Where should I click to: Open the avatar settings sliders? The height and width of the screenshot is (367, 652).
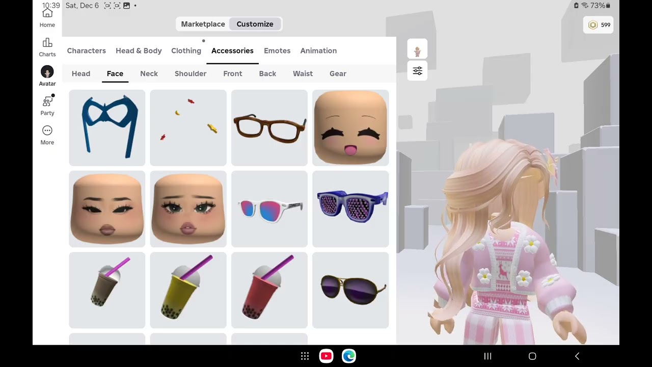(x=417, y=71)
